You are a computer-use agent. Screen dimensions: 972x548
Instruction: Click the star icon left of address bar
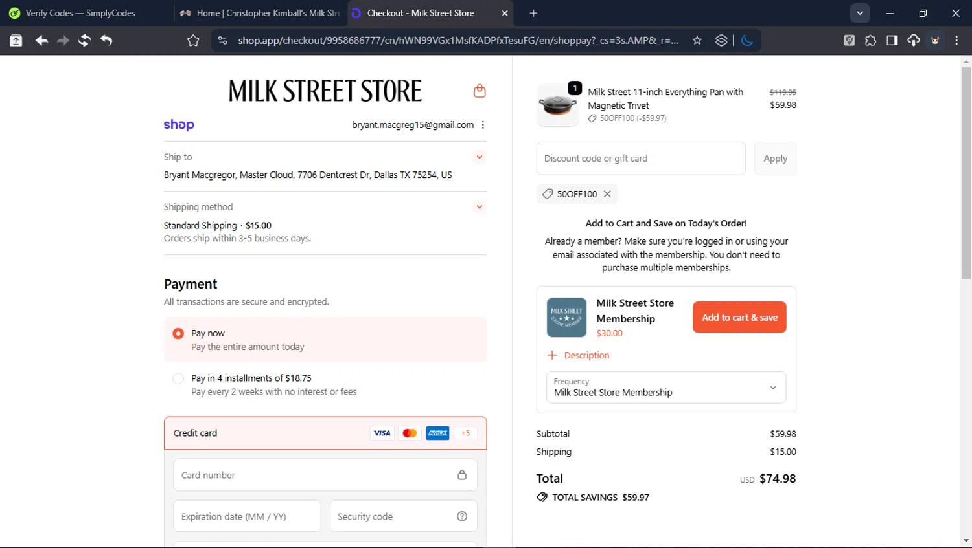click(x=193, y=41)
